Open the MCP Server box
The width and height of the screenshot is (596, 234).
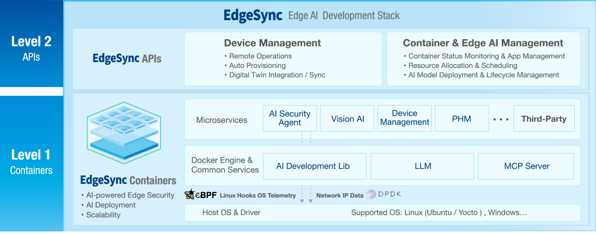526,166
